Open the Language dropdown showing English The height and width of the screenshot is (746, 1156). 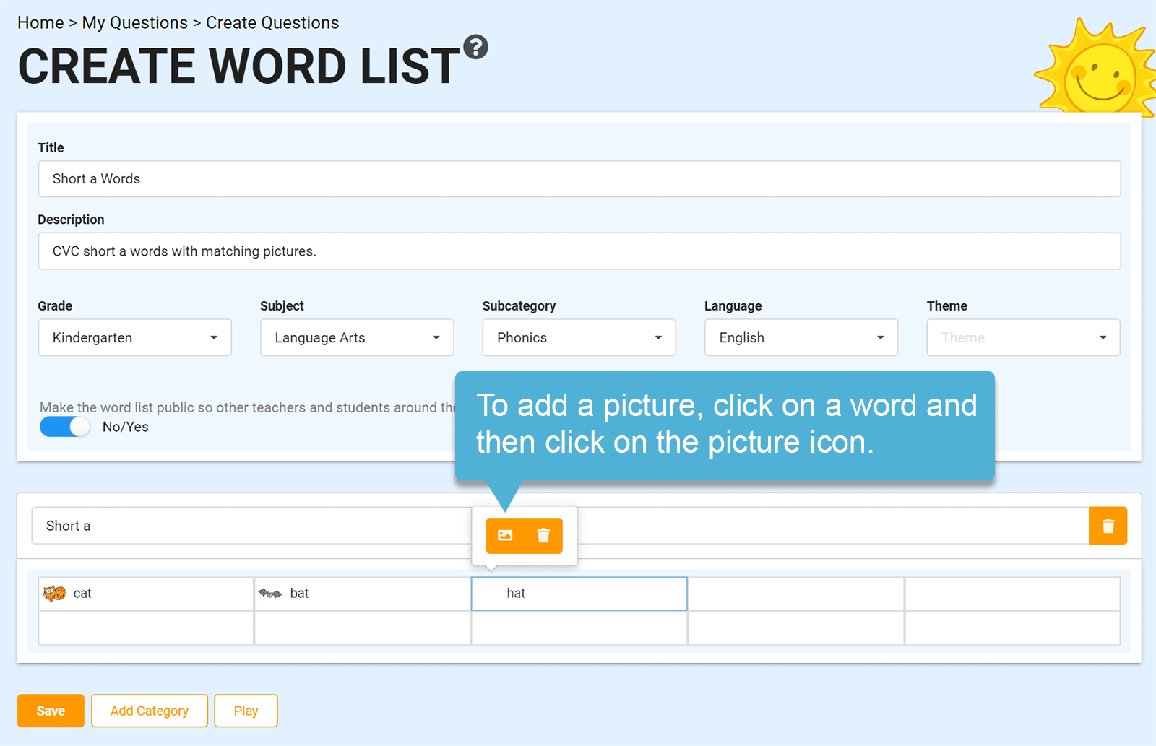[801, 337]
